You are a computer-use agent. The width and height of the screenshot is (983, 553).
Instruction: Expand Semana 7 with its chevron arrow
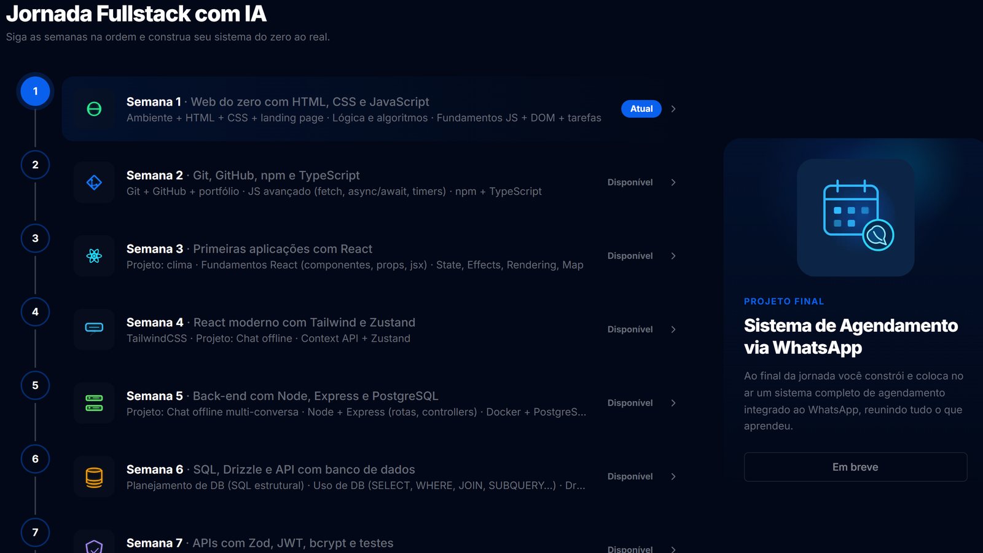click(673, 549)
